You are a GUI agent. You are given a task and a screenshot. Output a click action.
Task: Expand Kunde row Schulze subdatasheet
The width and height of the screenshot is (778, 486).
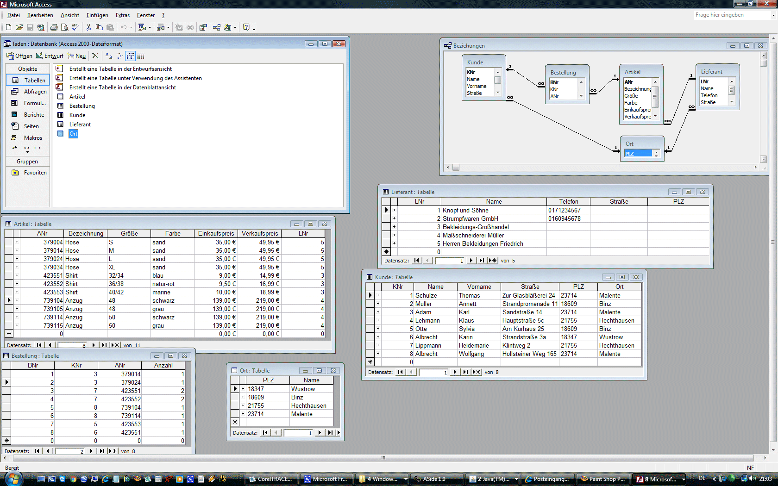click(378, 295)
